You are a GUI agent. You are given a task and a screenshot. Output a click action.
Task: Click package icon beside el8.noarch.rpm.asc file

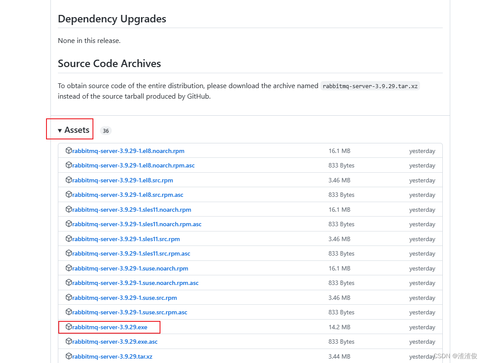68,165
